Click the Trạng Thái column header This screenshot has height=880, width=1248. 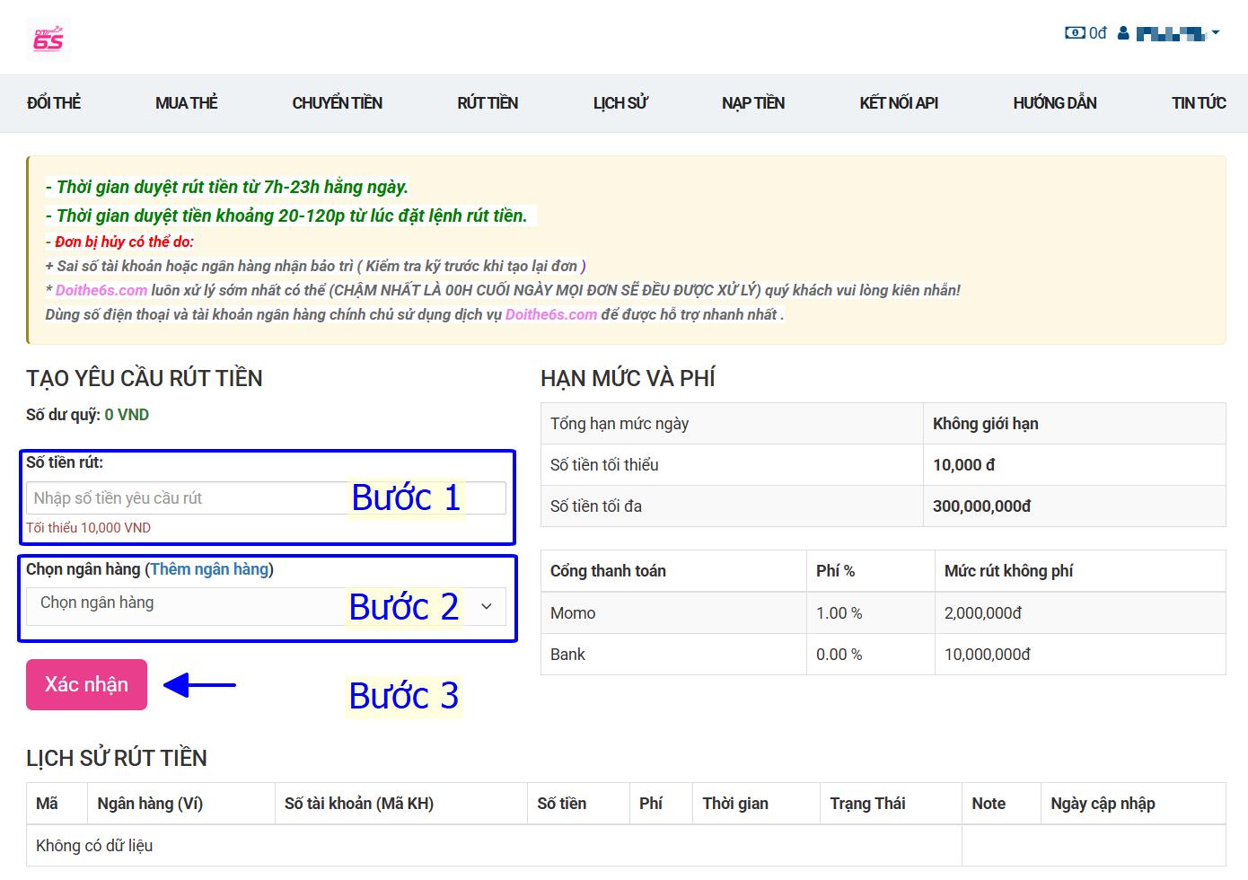867,804
